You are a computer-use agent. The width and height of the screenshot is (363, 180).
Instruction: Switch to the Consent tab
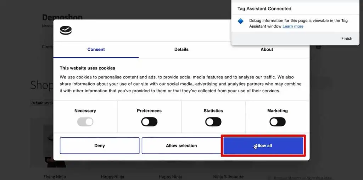point(96,49)
